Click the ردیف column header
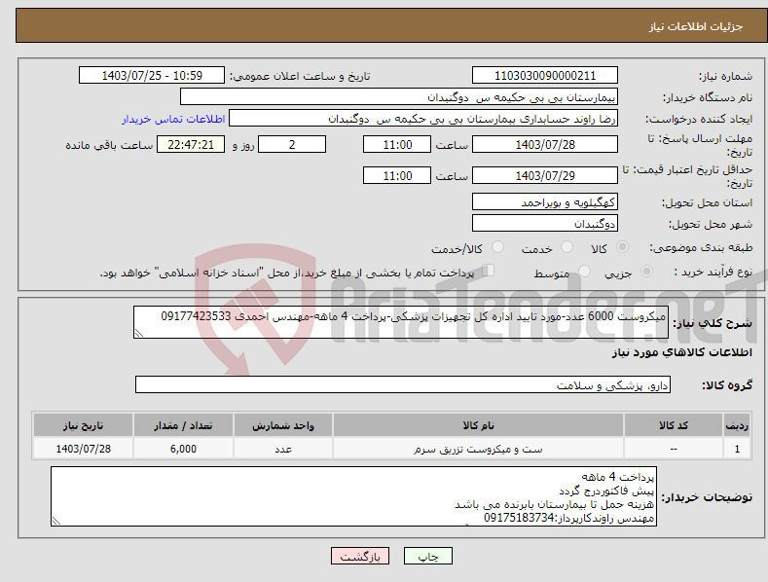Screen dimensions: 768x582 [x=737, y=425]
